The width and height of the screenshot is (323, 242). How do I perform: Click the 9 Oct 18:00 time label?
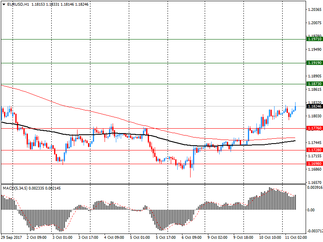(243, 238)
